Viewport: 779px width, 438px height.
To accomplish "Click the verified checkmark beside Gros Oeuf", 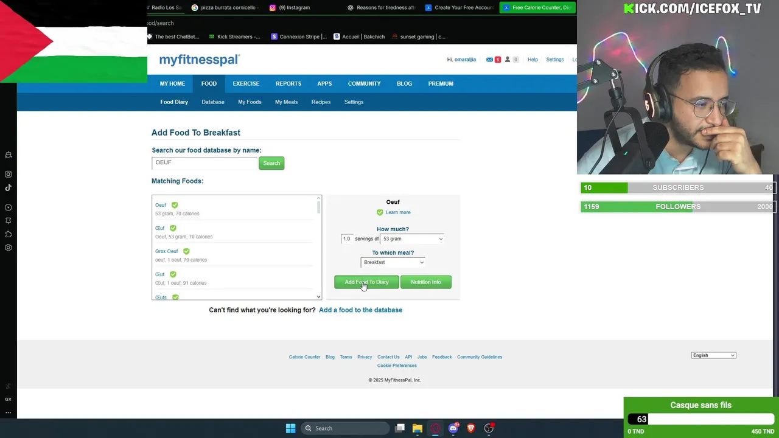I will (x=186, y=251).
